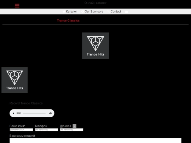Click the 0:00 audio time display
Screen dimensions: 191x143
(x=18, y=113)
